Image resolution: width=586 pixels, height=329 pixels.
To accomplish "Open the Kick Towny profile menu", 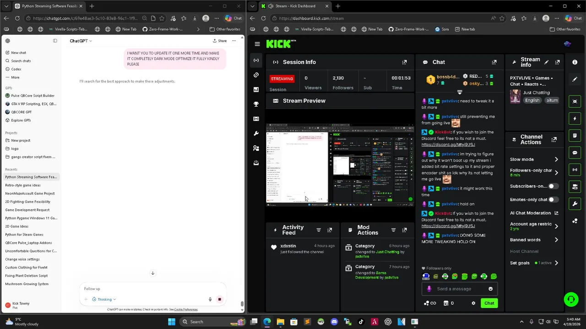I will point(31,305).
